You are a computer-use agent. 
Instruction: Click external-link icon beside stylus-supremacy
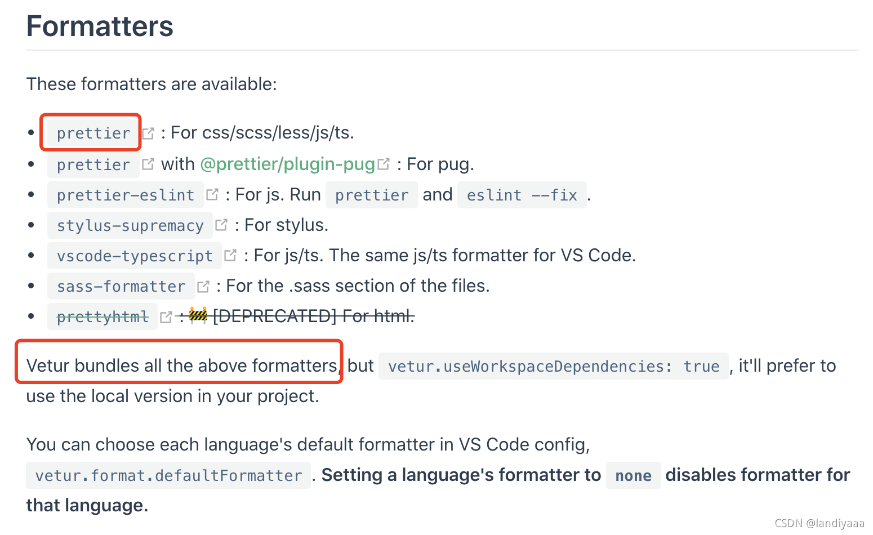[221, 225]
